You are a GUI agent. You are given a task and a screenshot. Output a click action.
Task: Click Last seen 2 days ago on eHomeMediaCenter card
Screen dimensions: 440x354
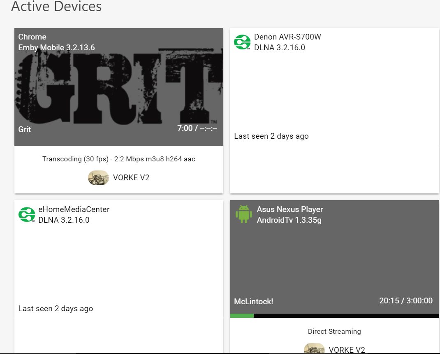coord(56,309)
